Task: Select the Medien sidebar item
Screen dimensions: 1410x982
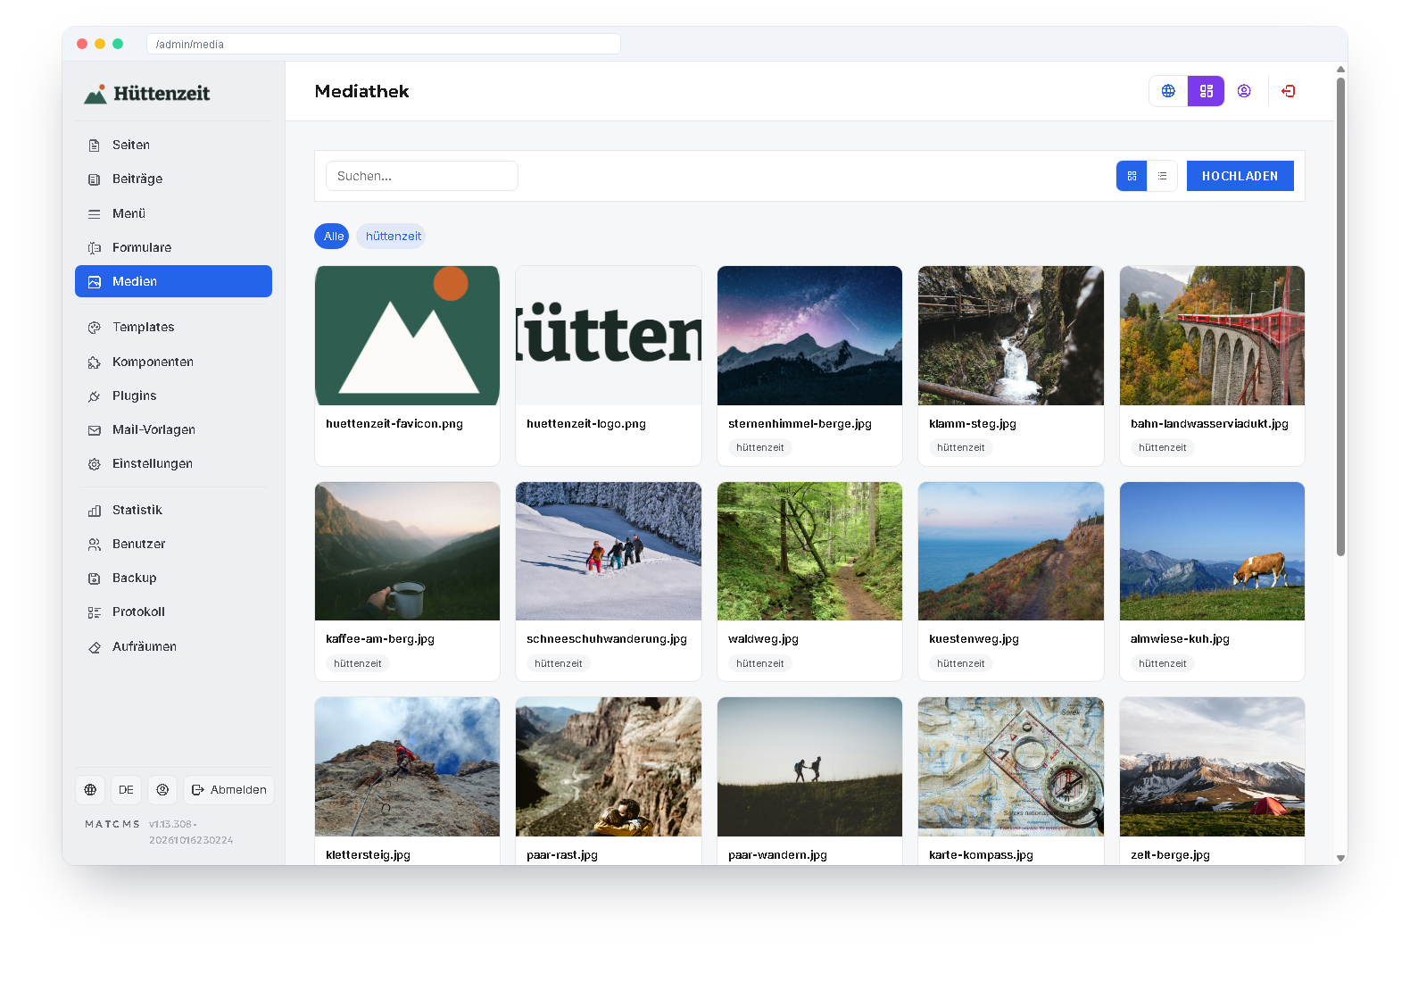Action: click(173, 281)
